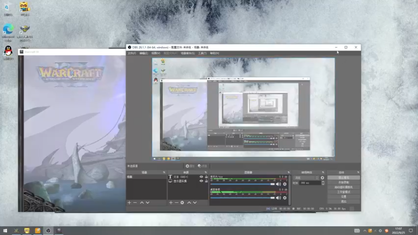
Task: Remove selected source with minus icon
Action: pos(177,203)
